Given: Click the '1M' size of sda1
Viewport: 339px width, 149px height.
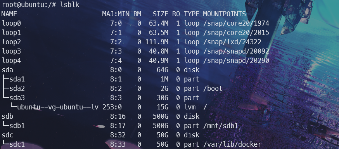Looking at the screenshot, I should click(x=164, y=79).
